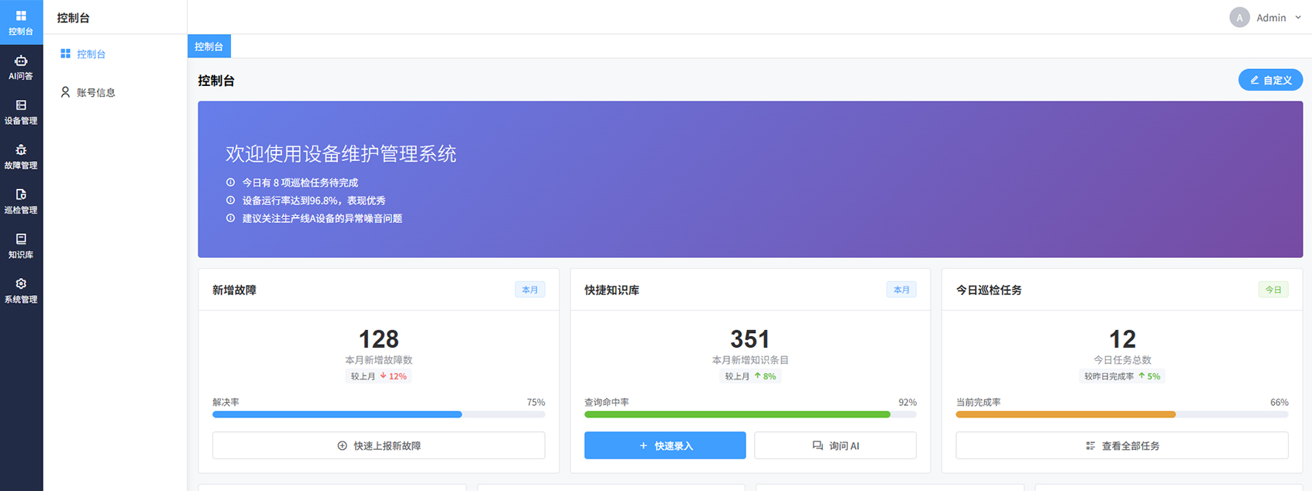The width and height of the screenshot is (1312, 491).
Task: Open 设备管理 in the left sidebar
Action: [21, 112]
